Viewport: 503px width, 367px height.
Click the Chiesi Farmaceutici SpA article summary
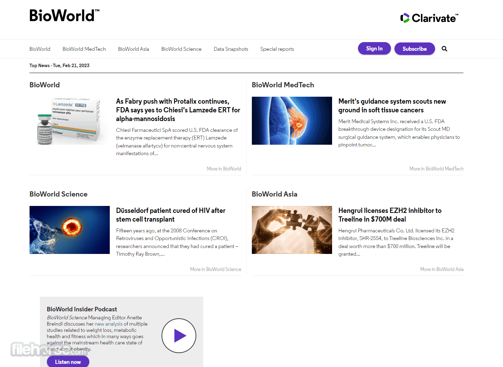[x=177, y=142]
